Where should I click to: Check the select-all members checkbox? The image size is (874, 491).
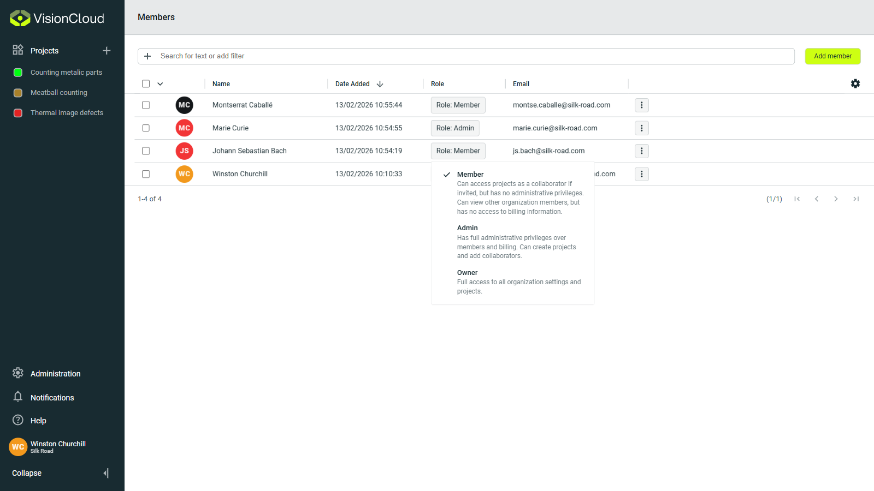145,83
